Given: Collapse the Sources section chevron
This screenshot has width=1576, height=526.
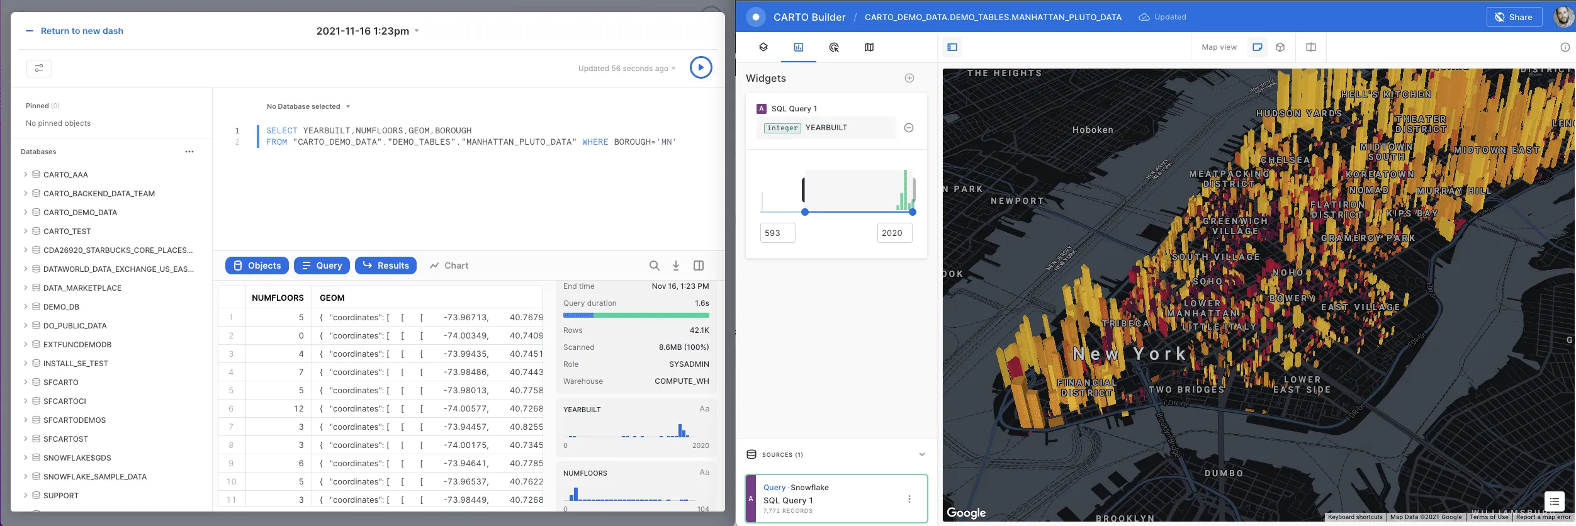Looking at the screenshot, I should click(x=922, y=454).
